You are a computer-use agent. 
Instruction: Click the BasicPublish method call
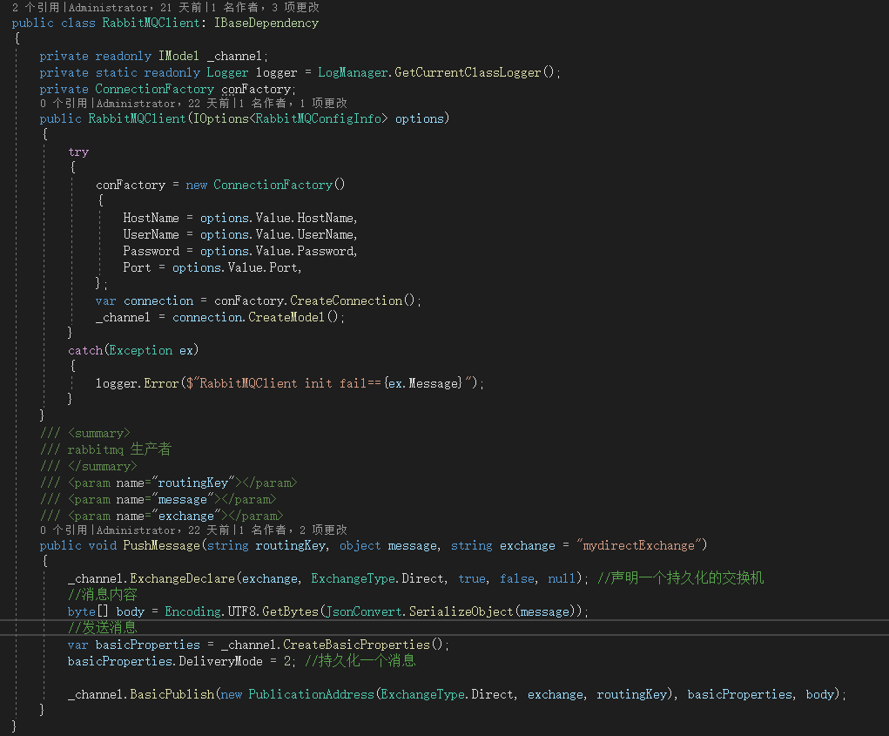point(172,694)
